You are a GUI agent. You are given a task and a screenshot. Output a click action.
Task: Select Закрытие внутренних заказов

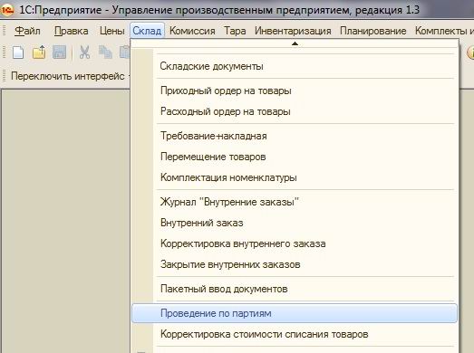(295, 264)
